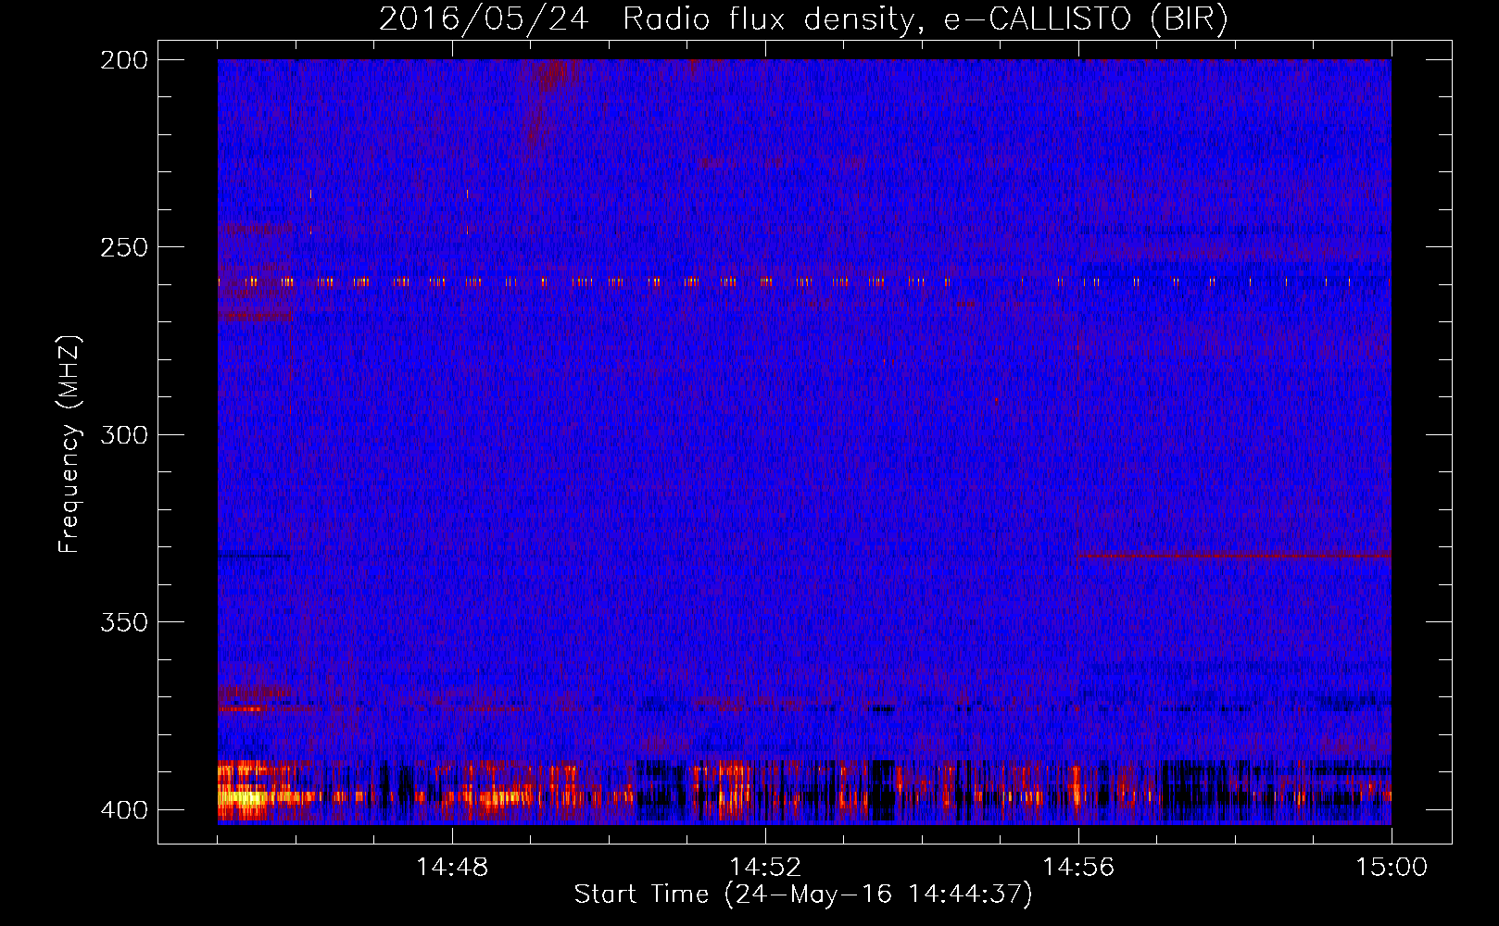Click the 400 frequency tick label

point(124,810)
